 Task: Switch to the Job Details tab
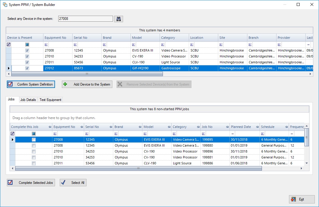click(28, 100)
